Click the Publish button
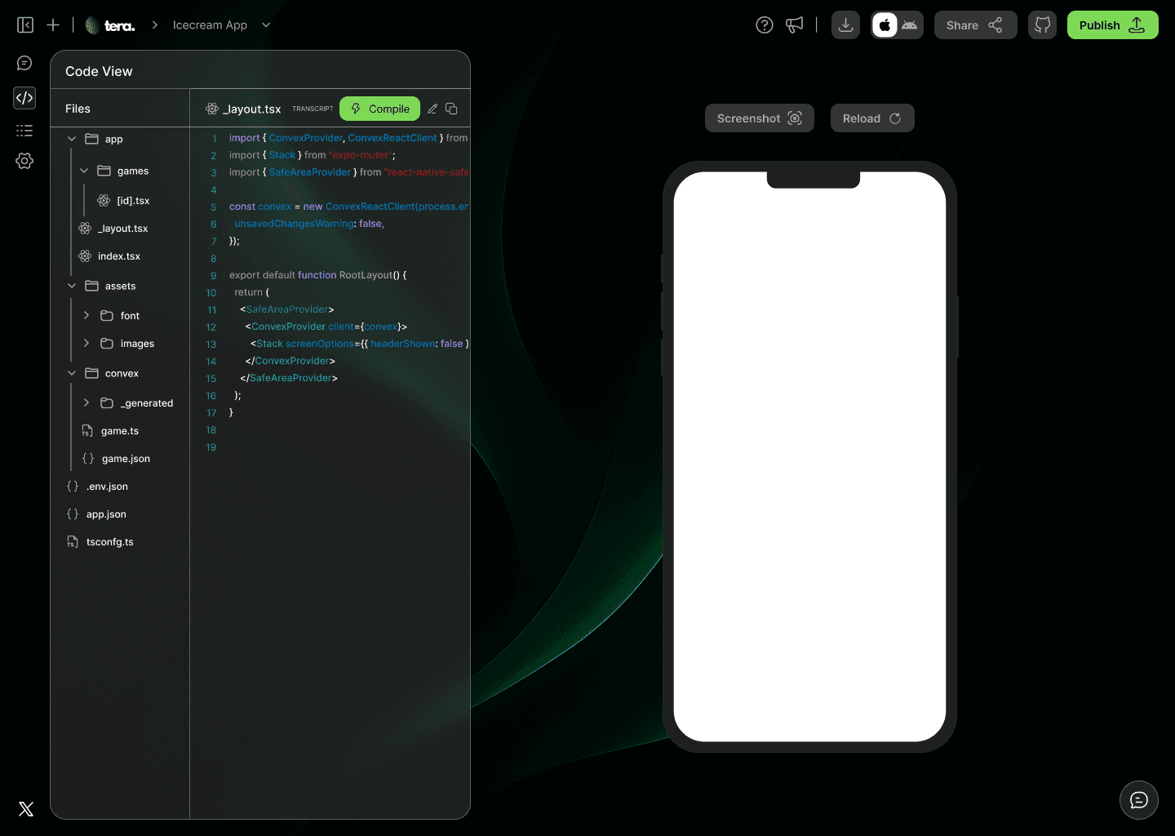1175x836 pixels. 1112,25
